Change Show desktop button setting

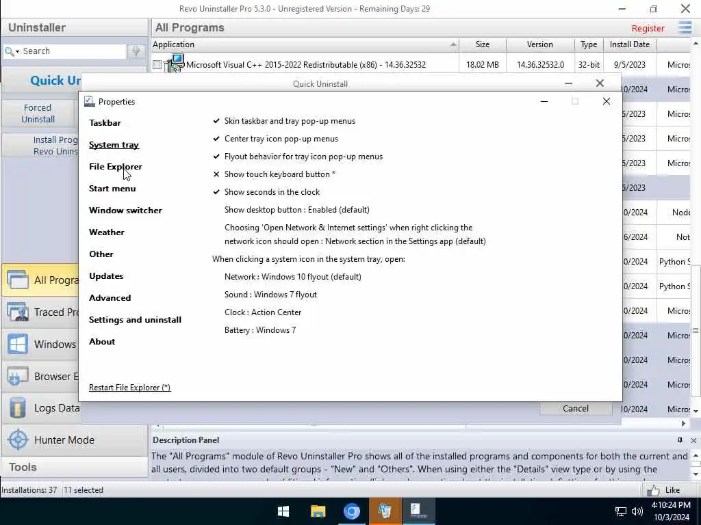coord(297,210)
